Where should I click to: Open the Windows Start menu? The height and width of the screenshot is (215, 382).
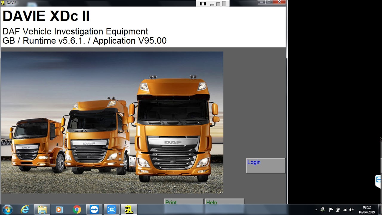click(7, 210)
